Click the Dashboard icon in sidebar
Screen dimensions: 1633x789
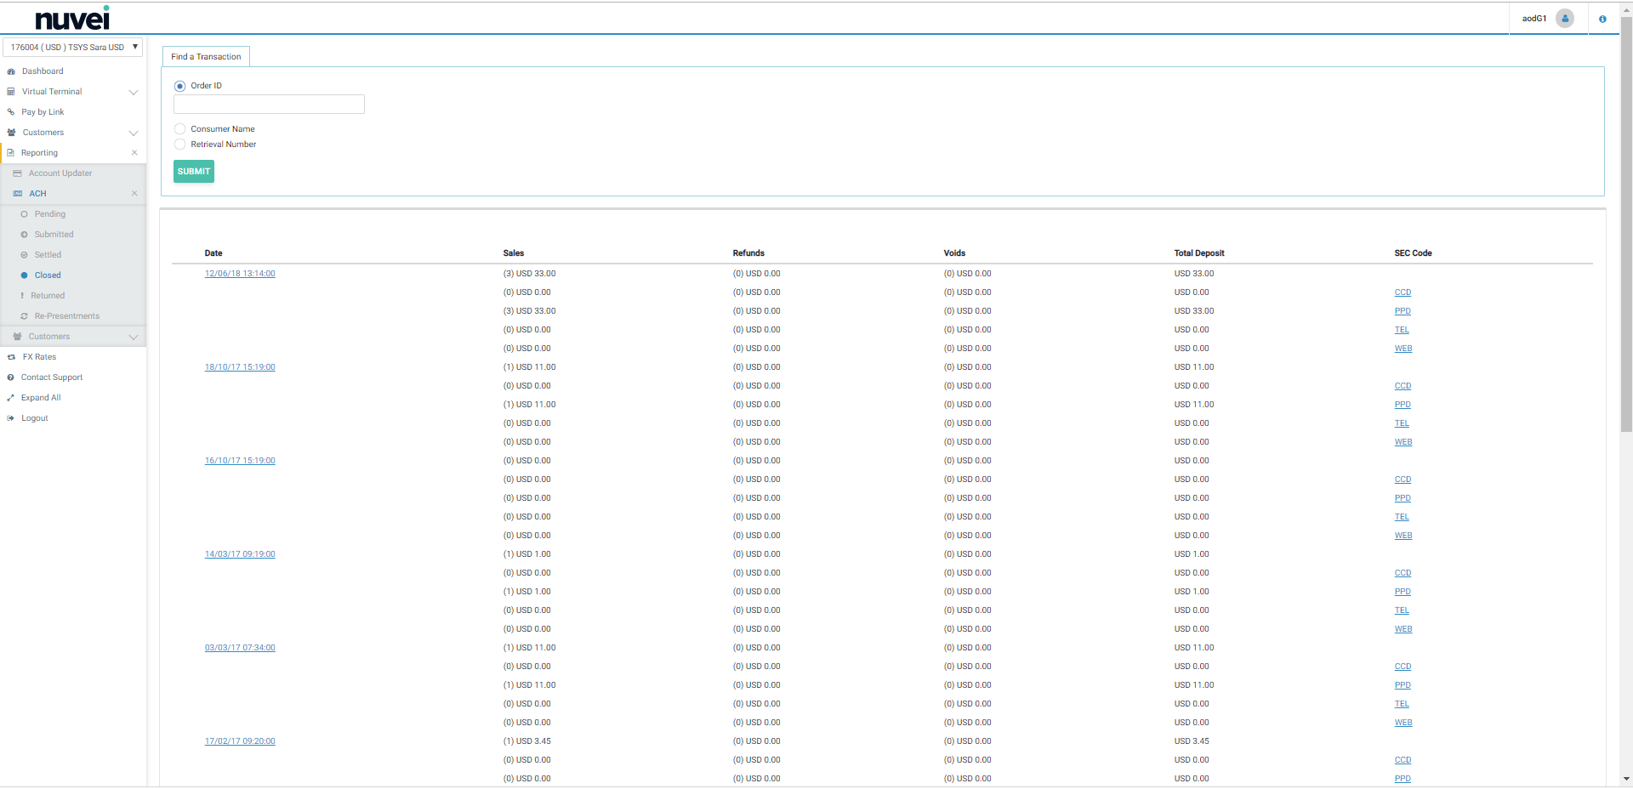[x=11, y=71]
